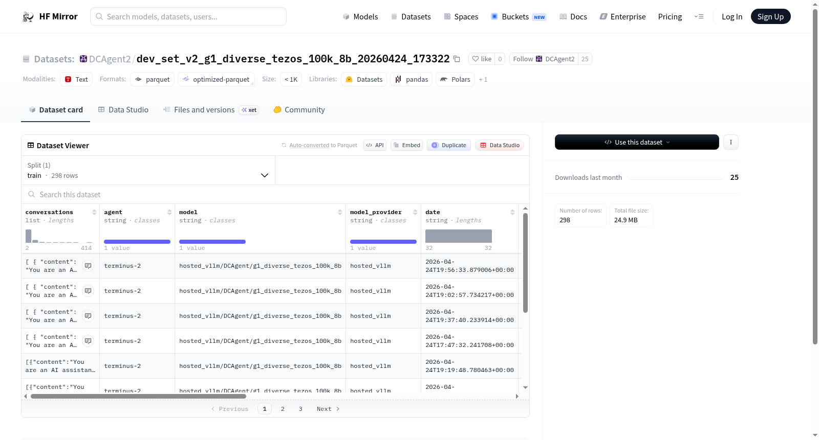Open the Datasets navigation item
Screen dimensions: 819x440
coord(411,16)
